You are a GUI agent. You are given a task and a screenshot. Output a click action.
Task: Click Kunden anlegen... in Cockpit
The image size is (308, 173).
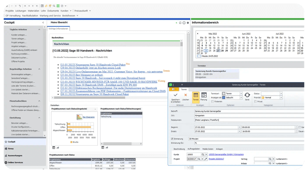click(x=19, y=35)
